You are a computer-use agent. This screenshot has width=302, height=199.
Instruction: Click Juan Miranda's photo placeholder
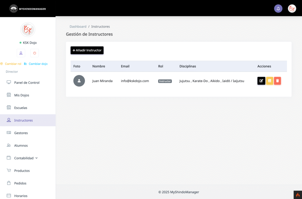pos(79,81)
